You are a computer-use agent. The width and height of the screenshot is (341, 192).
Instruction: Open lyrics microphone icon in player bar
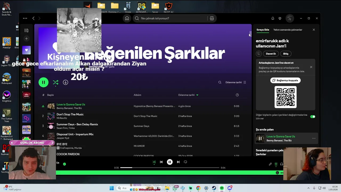coord(270,164)
